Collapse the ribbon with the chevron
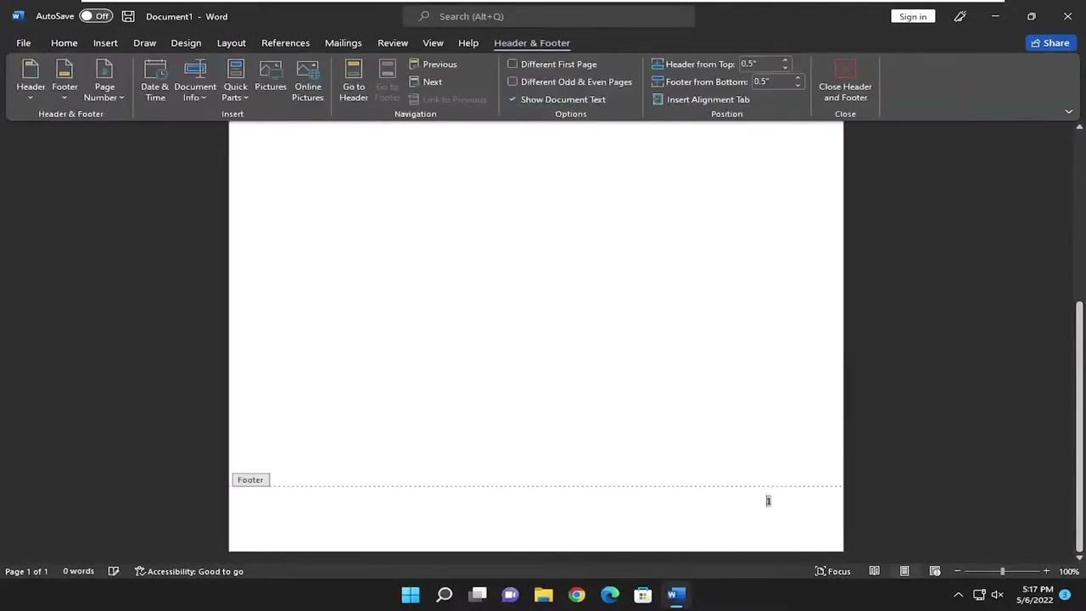 1069,112
